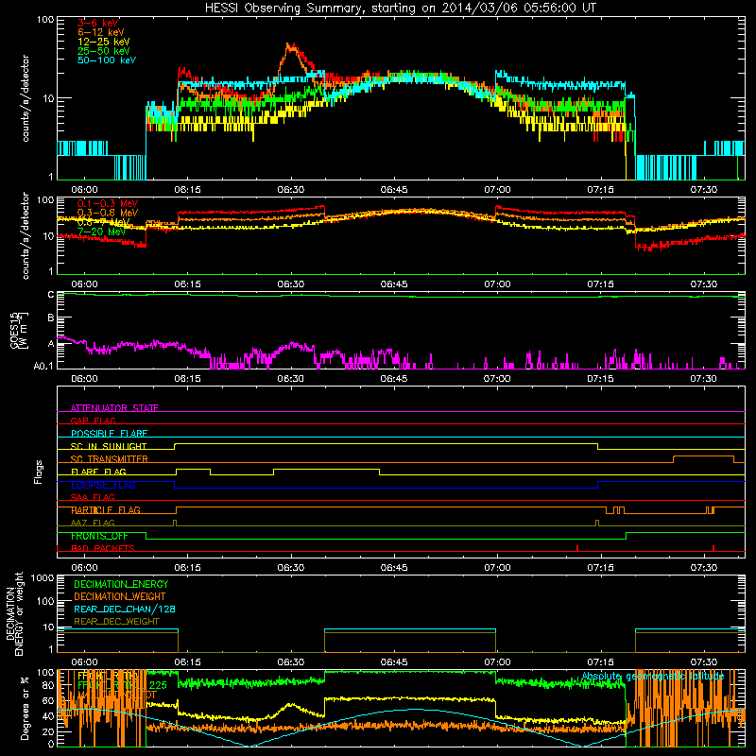
Task: Click 06:30 tick under top keV panel
Action: tap(291, 190)
